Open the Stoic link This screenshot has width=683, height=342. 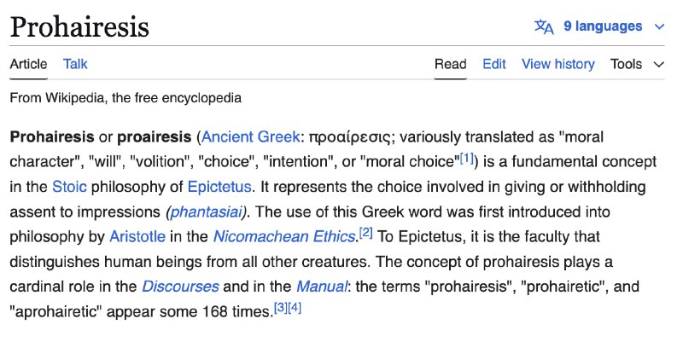(x=69, y=187)
